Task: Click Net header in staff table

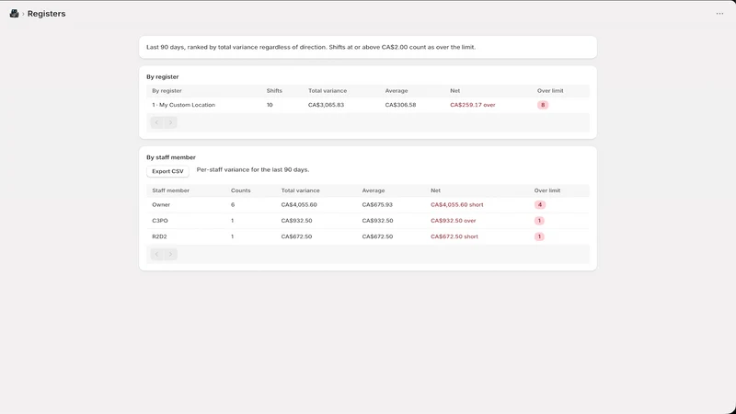Action: click(x=435, y=190)
